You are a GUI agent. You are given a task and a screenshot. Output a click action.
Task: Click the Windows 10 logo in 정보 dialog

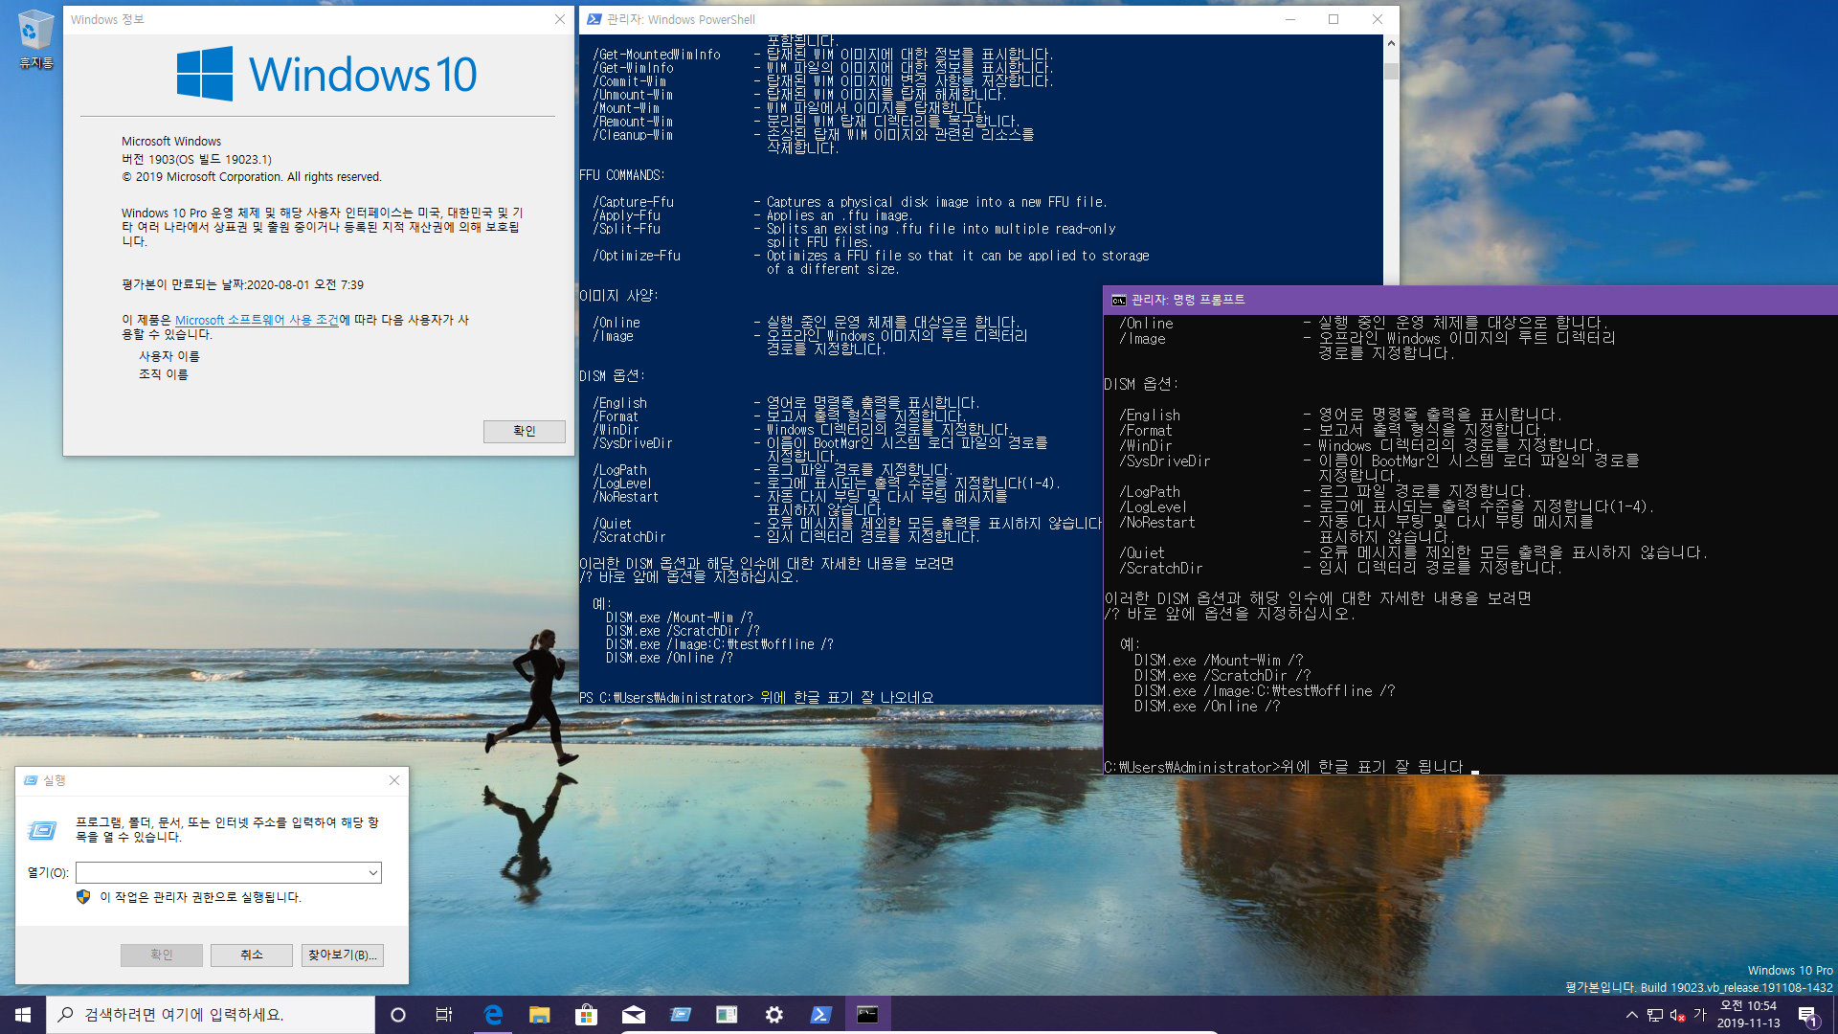coord(326,74)
